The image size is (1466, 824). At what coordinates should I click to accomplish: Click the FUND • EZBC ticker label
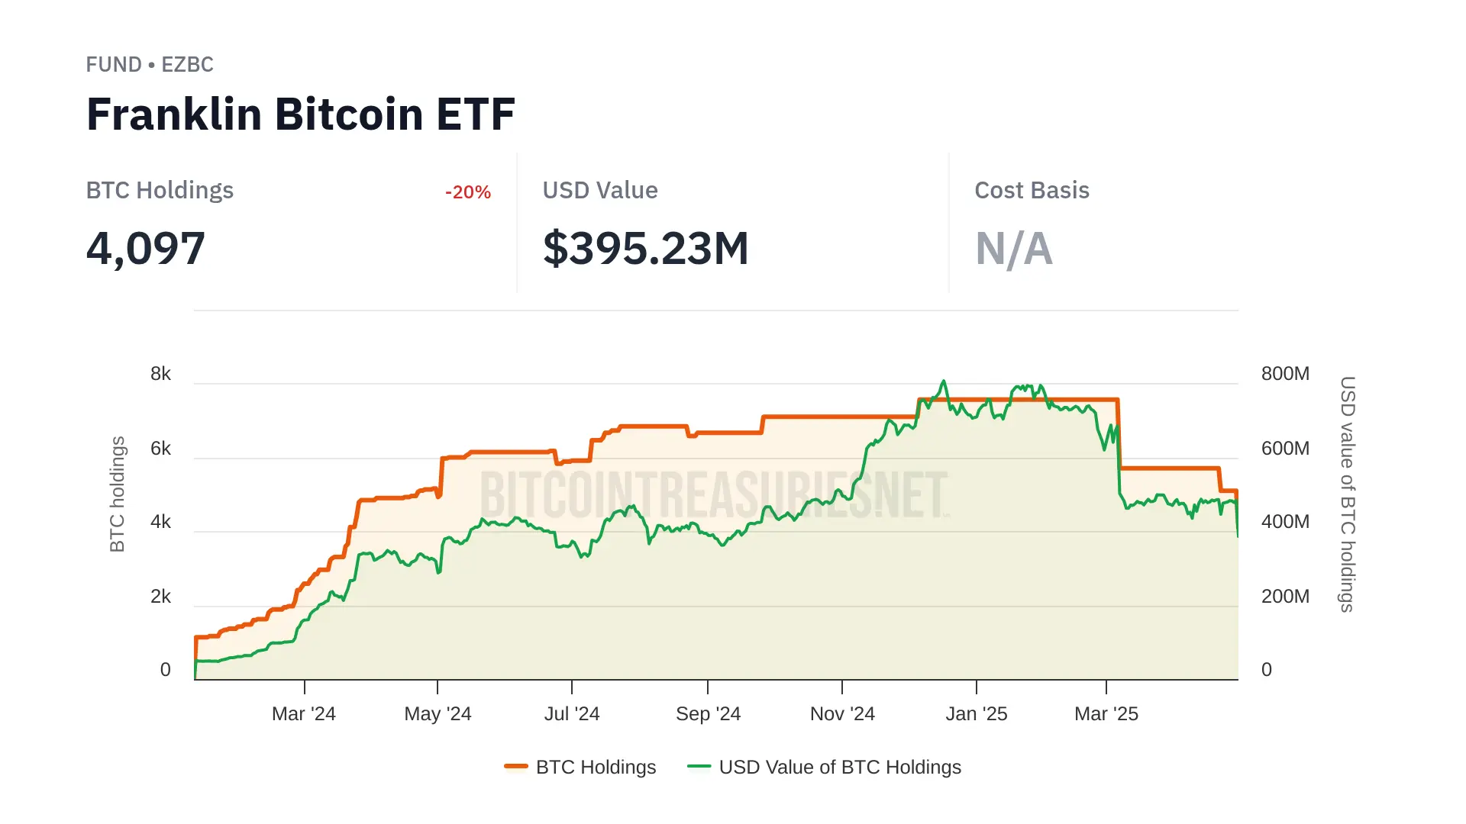coord(150,65)
